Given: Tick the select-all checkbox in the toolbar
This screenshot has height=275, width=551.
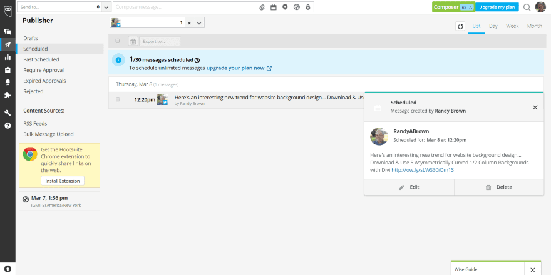Looking at the screenshot, I should click(x=118, y=41).
